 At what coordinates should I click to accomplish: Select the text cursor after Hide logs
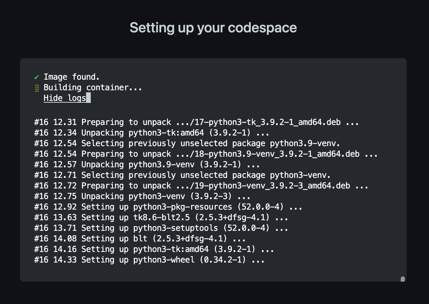tap(88, 98)
